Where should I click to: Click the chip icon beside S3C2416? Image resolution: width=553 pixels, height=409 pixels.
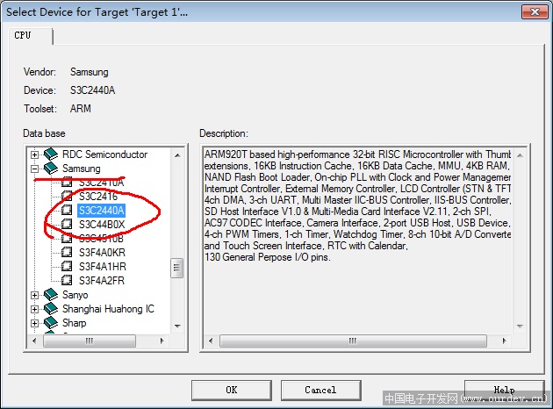click(x=67, y=196)
